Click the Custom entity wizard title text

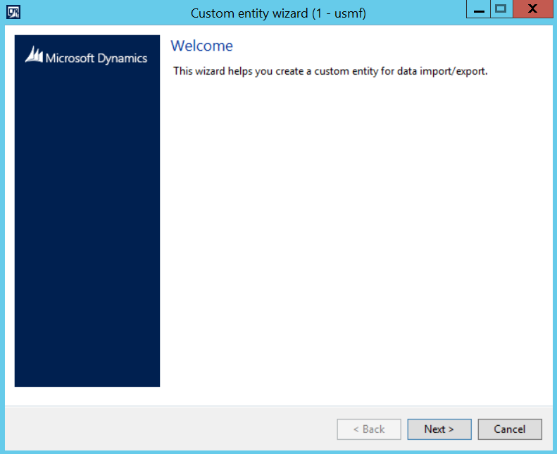click(278, 13)
